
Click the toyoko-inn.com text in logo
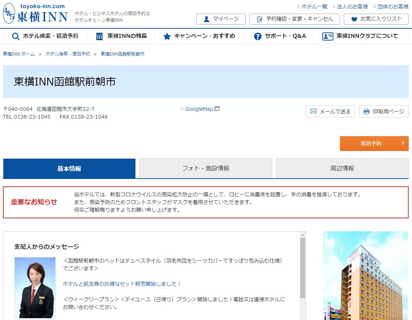(42, 6)
